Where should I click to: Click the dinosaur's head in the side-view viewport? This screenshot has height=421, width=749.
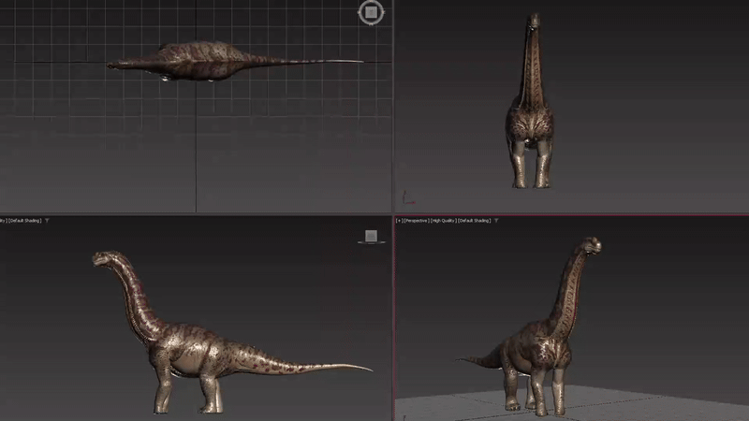(x=101, y=259)
